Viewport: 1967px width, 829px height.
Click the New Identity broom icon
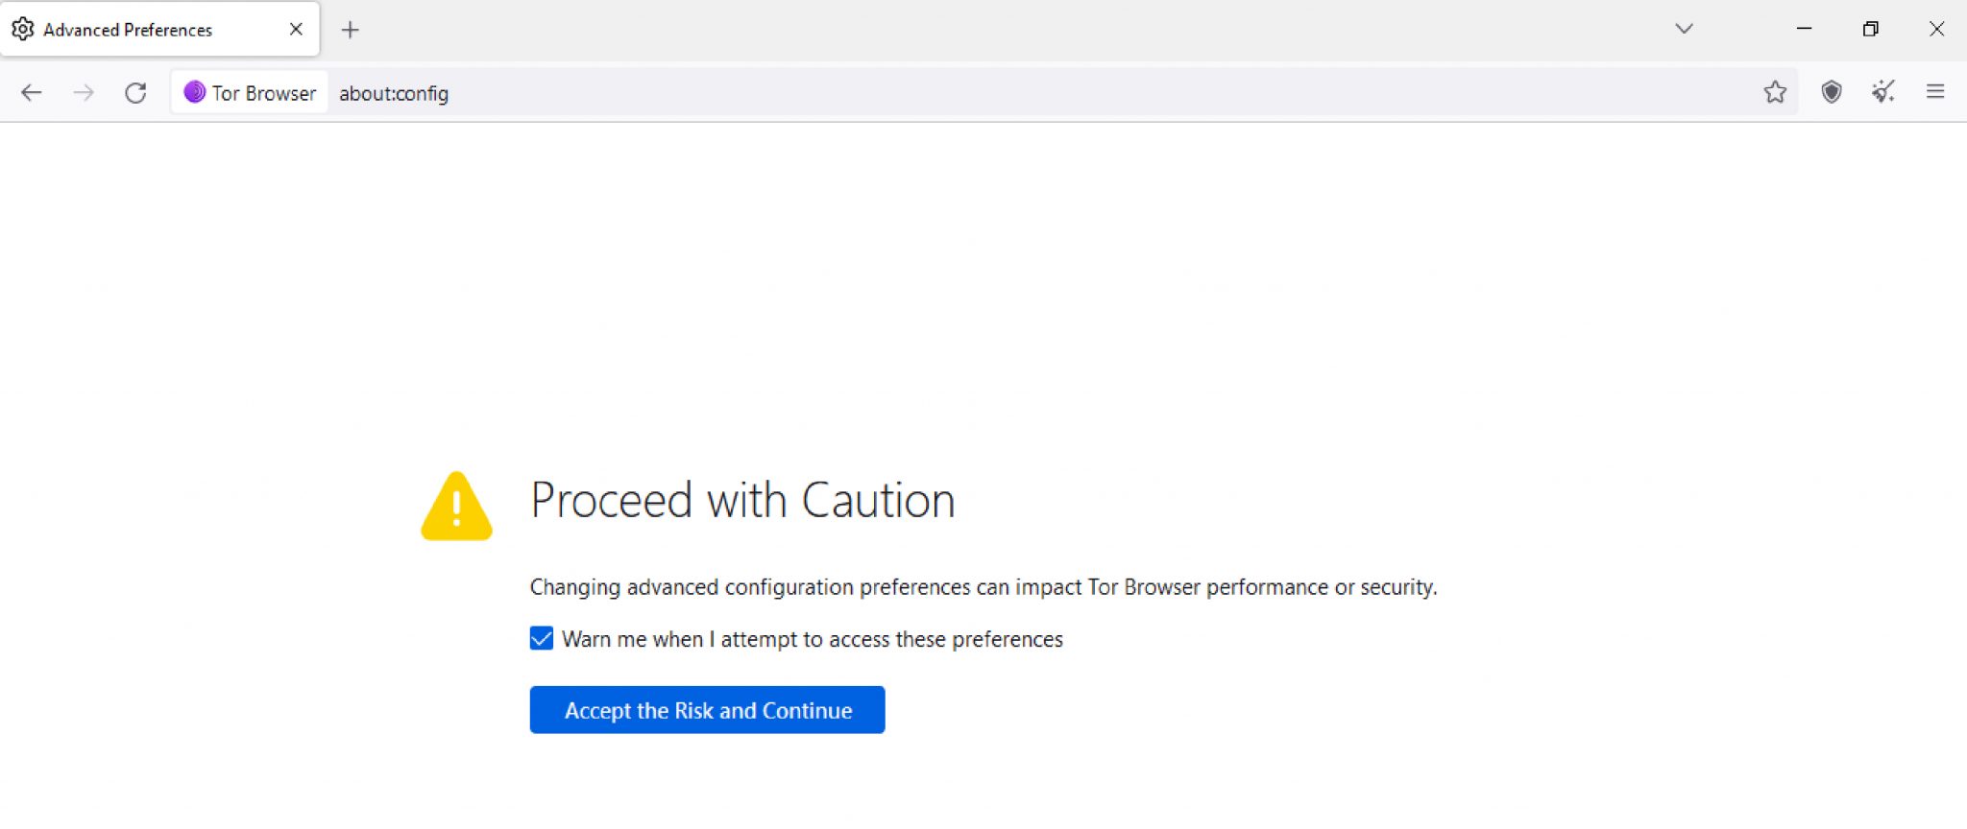[x=1882, y=92]
